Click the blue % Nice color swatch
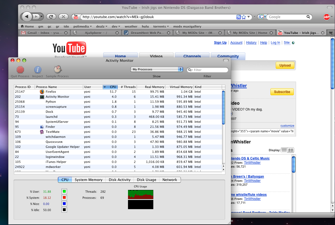 [64, 204]
